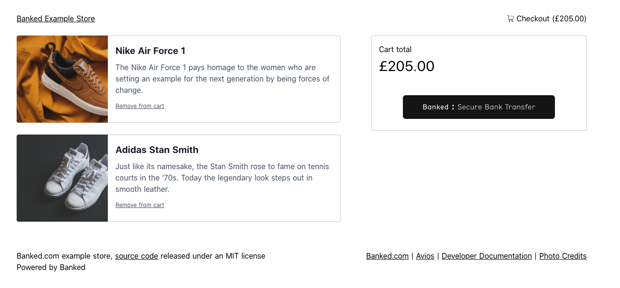Image resolution: width=620 pixels, height=288 pixels.
Task: Click the Nike Air Force 1 shoe photo
Action: [62, 79]
